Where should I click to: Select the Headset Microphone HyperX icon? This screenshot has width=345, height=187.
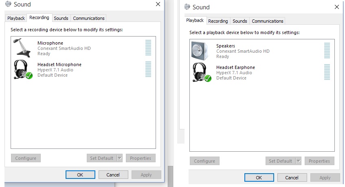pyautogui.click(x=23, y=69)
